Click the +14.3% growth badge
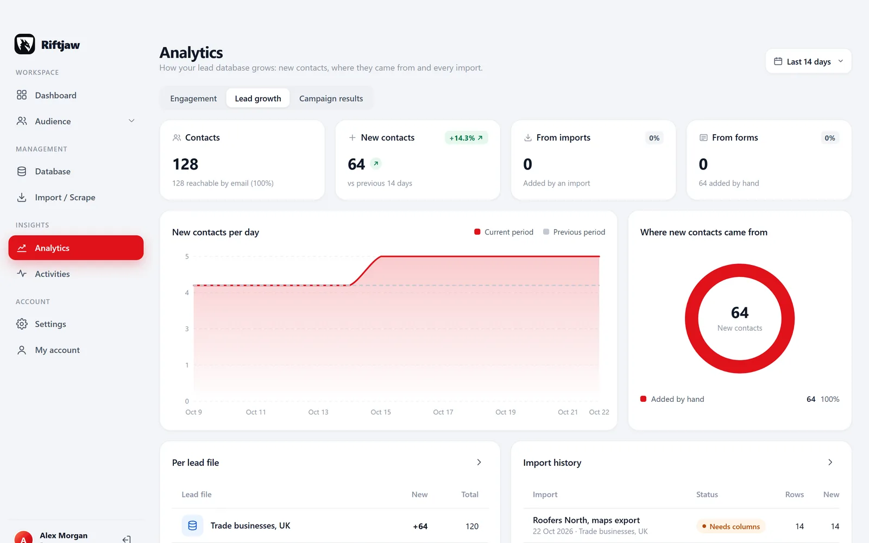The width and height of the screenshot is (869, 543). tap(466, 138)
